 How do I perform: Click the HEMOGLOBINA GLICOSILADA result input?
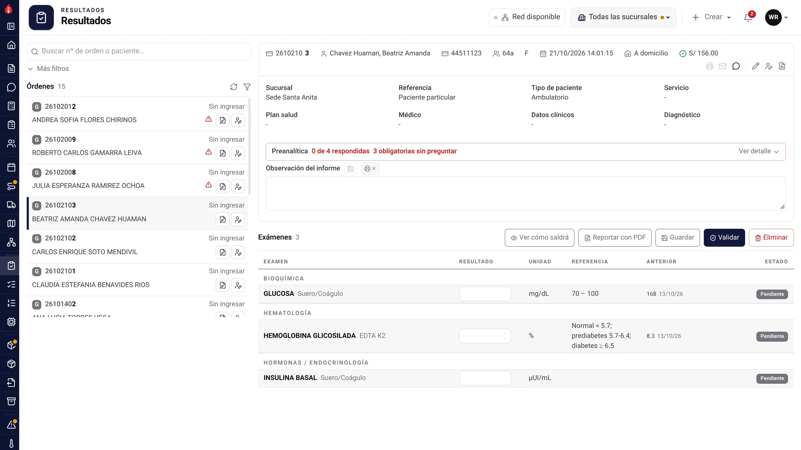(x=485, y=336)
